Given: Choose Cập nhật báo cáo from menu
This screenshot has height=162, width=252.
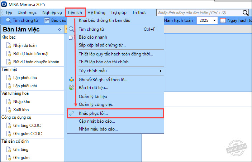Looking at the screenshot, I should (x=95, y=121).
